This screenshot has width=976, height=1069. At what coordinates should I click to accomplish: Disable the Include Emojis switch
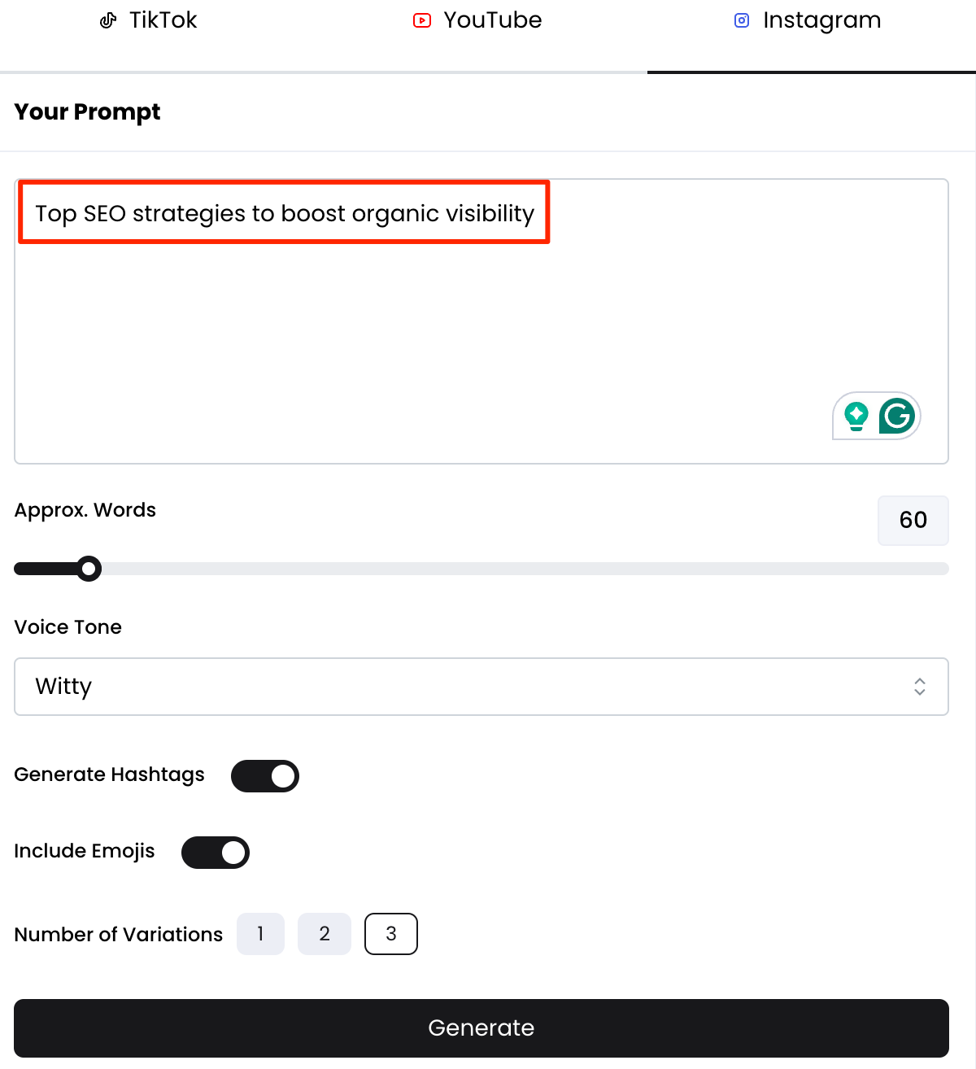pos(216,853)
